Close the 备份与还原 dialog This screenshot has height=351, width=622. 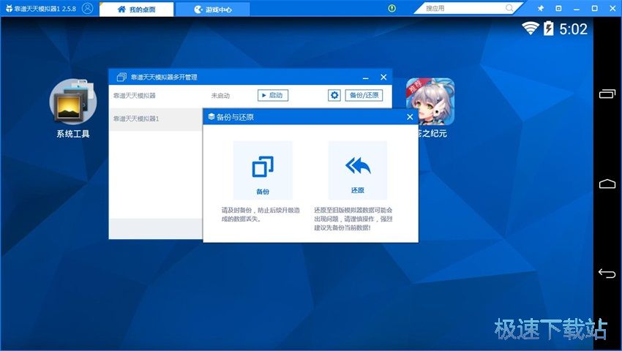411,117
